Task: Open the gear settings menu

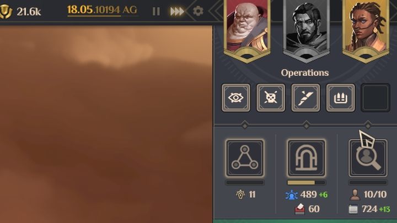Action: (198, 11)
